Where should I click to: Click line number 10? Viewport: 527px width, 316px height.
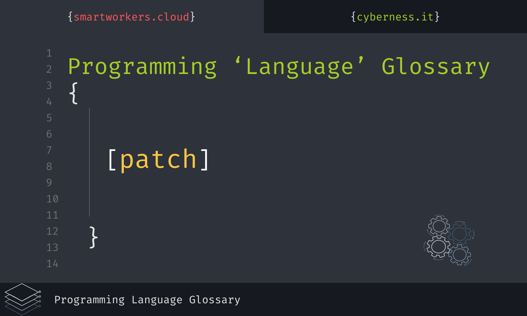[x=52, y=199]
